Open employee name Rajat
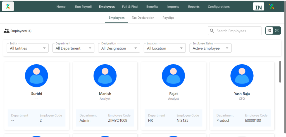 pyautogui.click(x=173, y=94)
